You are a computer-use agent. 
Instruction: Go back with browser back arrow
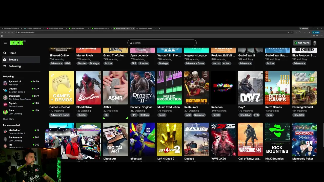pyautogui.click(x=2, y=32)
